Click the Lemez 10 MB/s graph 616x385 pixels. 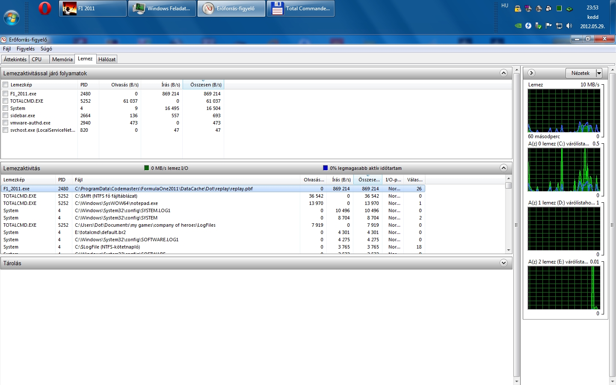564,110
